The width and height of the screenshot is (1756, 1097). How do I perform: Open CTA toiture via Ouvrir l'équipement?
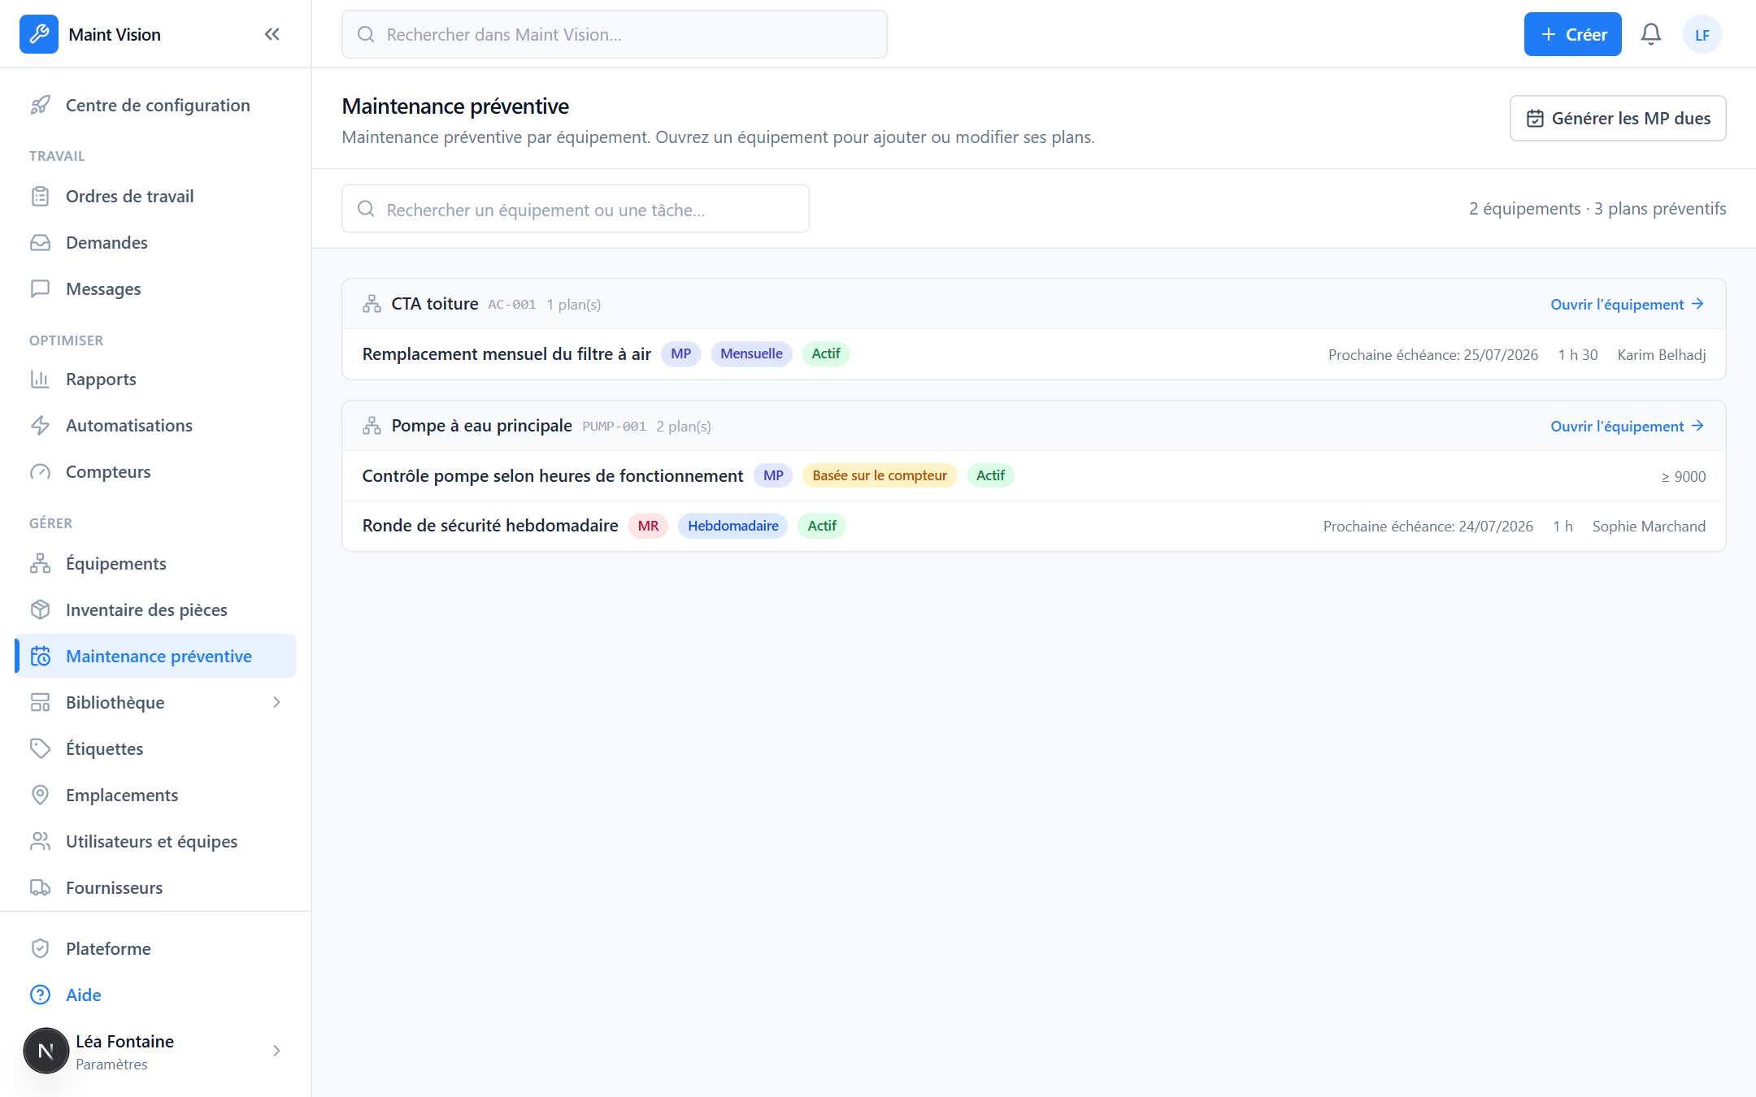(1628, 305)
